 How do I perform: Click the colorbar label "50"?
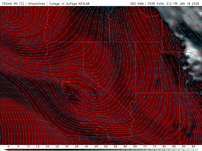coord(106,146)
